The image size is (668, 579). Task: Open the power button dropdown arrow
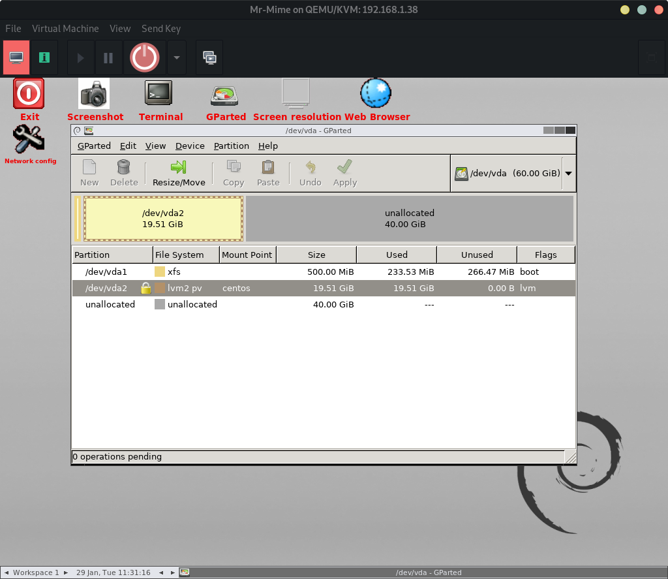176,57
